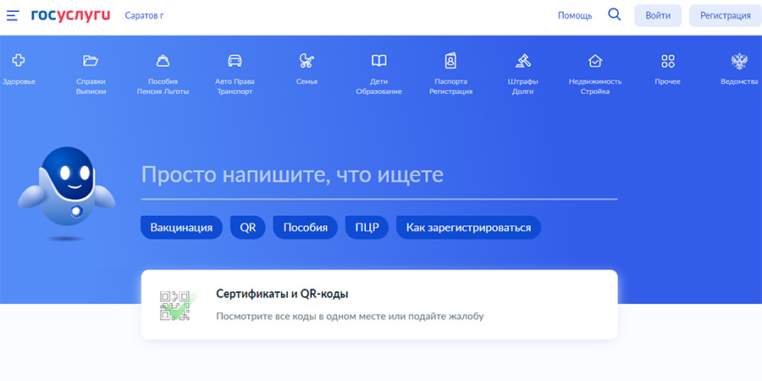This screenshot has width=762, height=381.
Task: Click the magnifying glass search icon
Action: [615, 15]
